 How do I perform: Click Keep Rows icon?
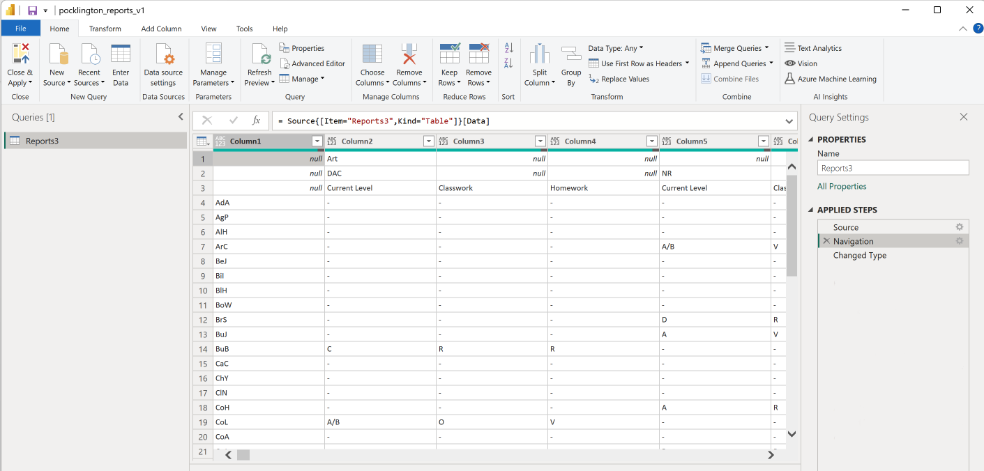click(450, 54)
